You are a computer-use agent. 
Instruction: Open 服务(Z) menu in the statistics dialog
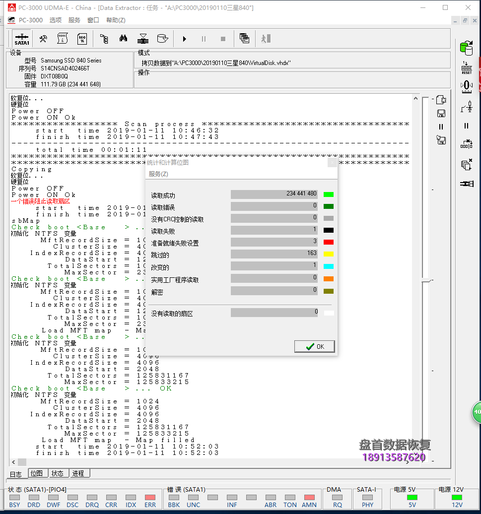click(158, 174)
